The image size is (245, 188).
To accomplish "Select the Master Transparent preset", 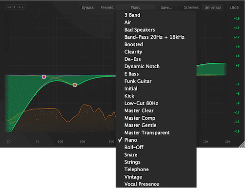I will (x=156, y=133).
